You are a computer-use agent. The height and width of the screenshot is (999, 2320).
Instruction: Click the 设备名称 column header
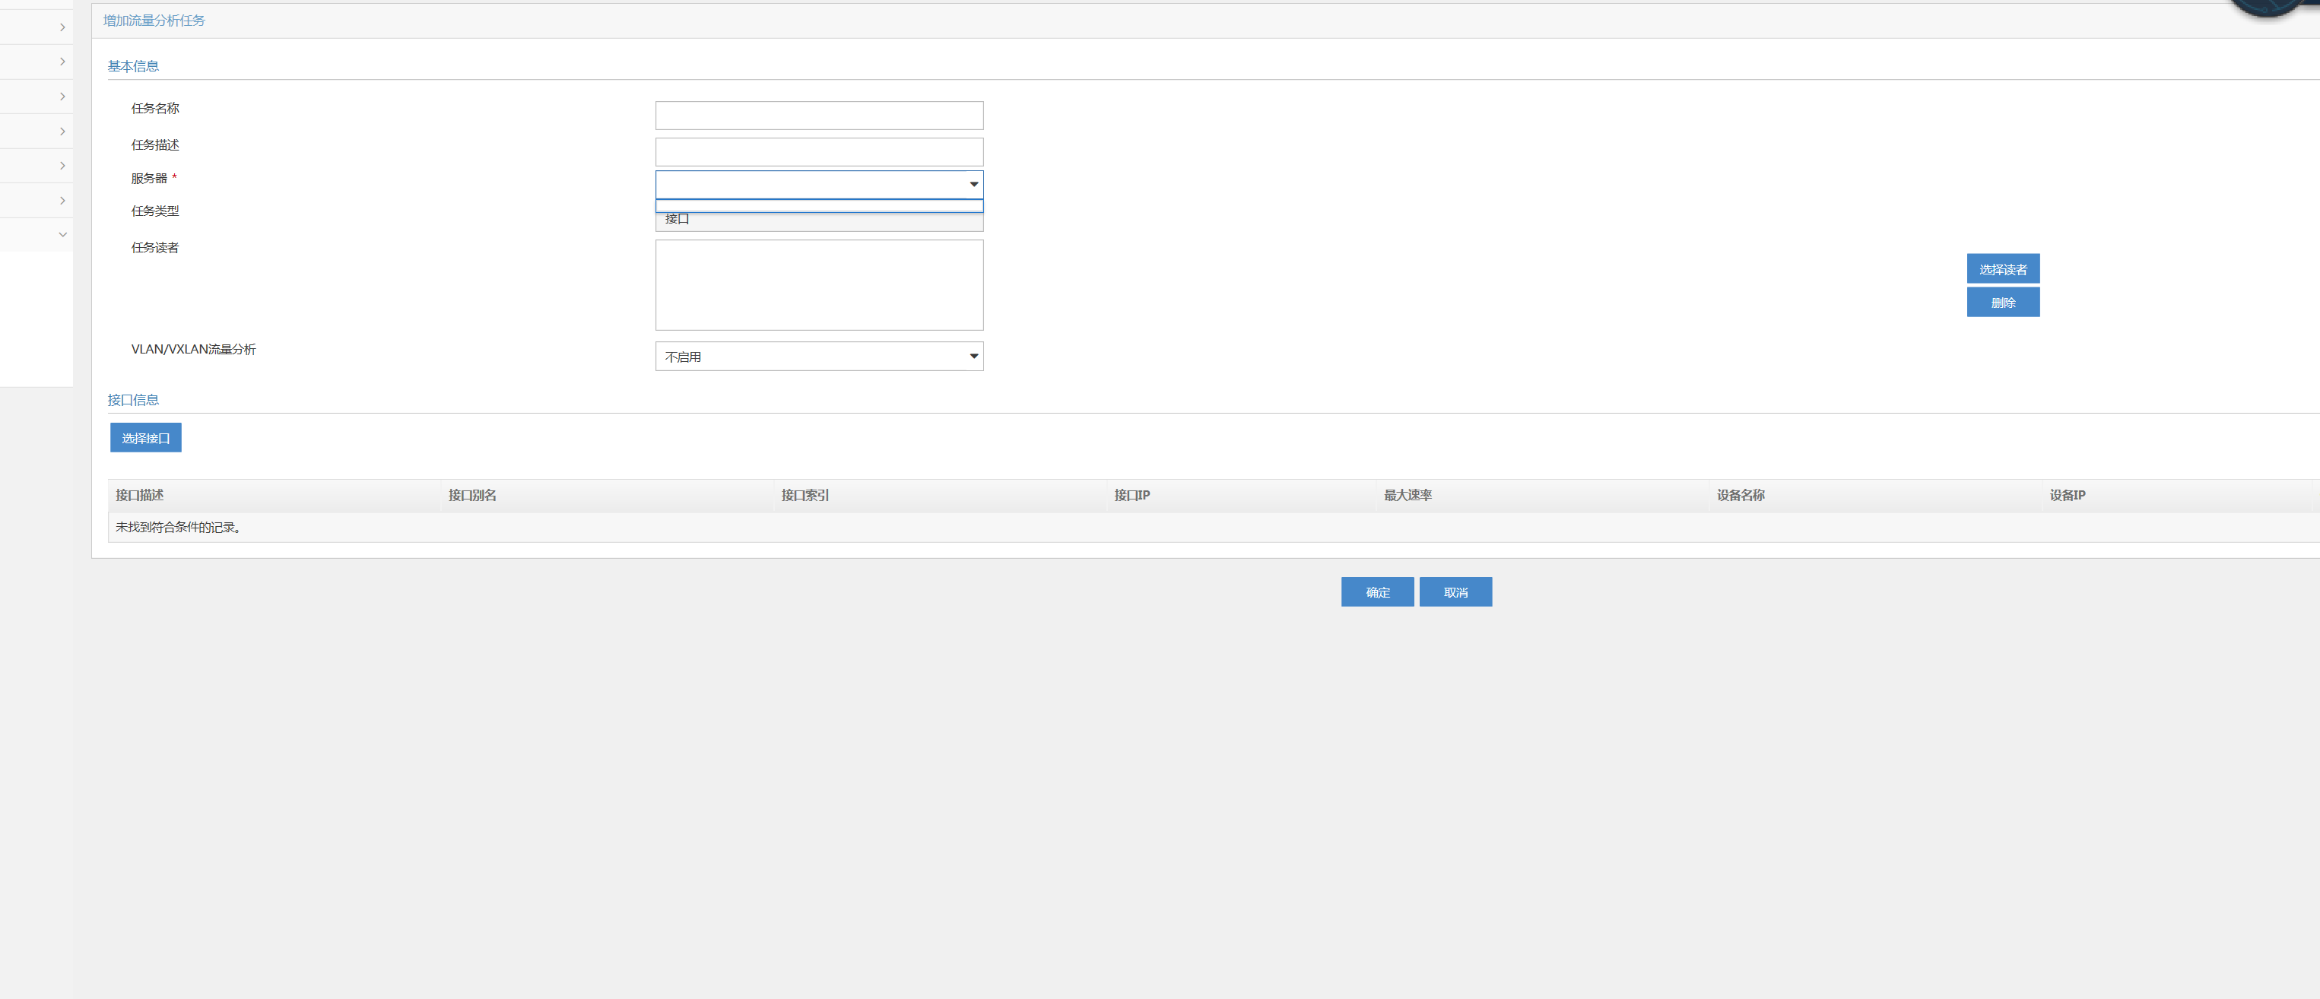pos(1740,496)
